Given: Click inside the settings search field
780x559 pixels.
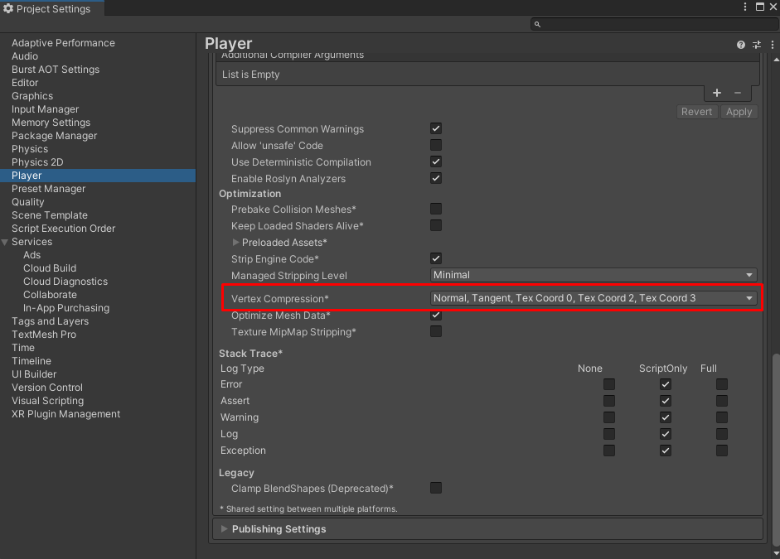Looking at the screenshot, I should (654, 24).
